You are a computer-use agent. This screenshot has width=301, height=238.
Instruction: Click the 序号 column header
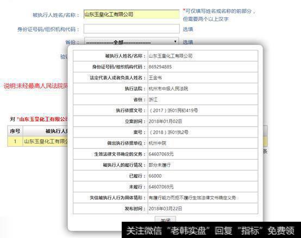pyautogui.click(x=15, y=131)
